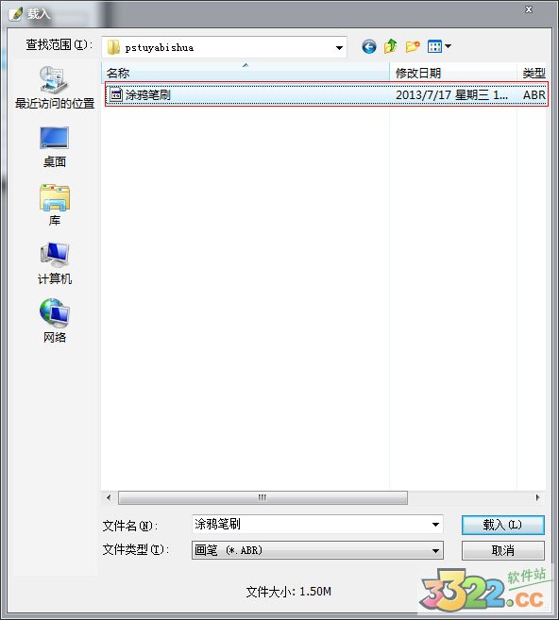Click the scrollbar right arrow
559x620 pixels.
[x=537, y=497]
